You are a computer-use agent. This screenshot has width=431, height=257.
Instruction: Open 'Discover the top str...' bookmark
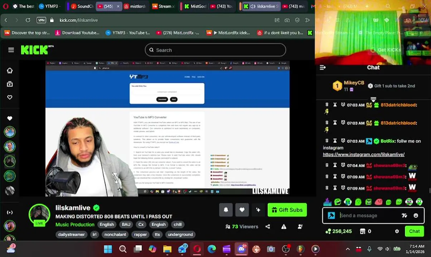[x=27, y=33]
